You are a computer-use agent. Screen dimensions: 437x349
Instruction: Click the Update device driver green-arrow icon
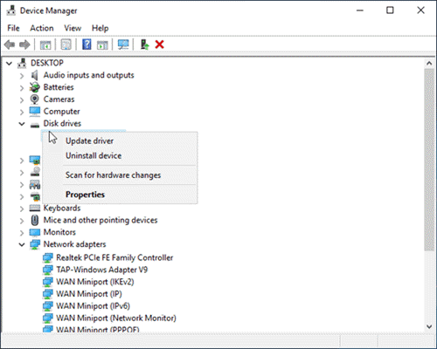(144, 44)
